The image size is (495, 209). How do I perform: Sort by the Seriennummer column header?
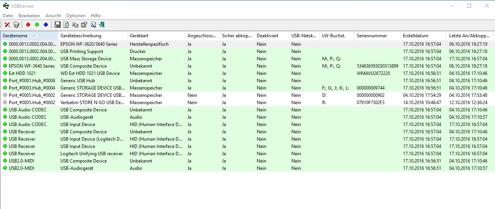click(377, 36)
